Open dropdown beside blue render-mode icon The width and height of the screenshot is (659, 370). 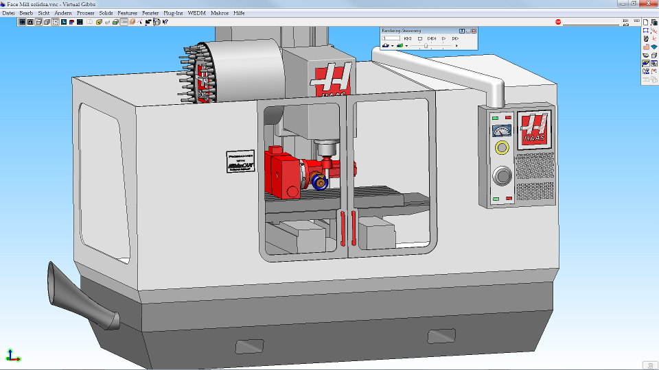click(x=393, y=46)
